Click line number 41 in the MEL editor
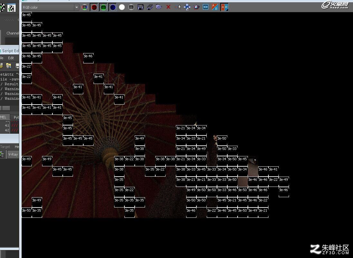The height and width of the screenshot is (258, 353). (7, 125)
